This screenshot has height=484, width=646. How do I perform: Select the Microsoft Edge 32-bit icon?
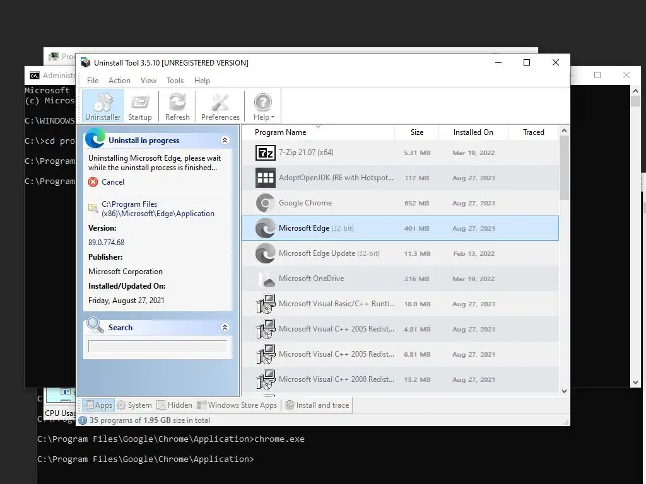pos(266,228)
